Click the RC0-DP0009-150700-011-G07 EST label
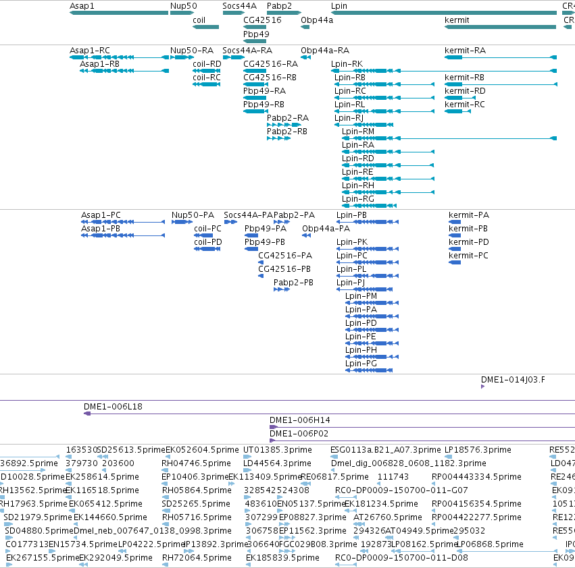 (x=401, y=490)
